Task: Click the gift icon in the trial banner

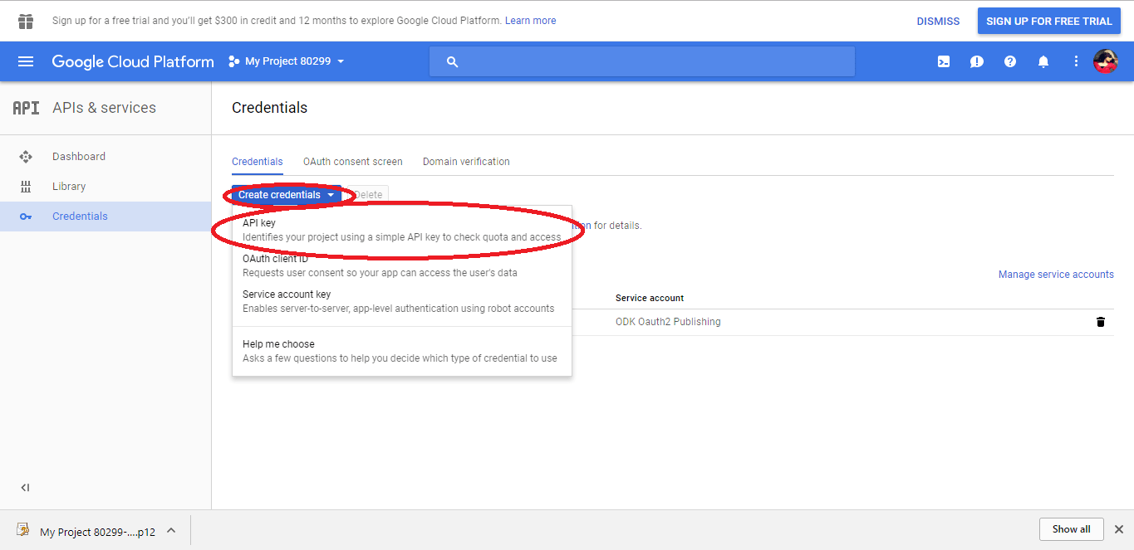Action: tap(26, 21)
